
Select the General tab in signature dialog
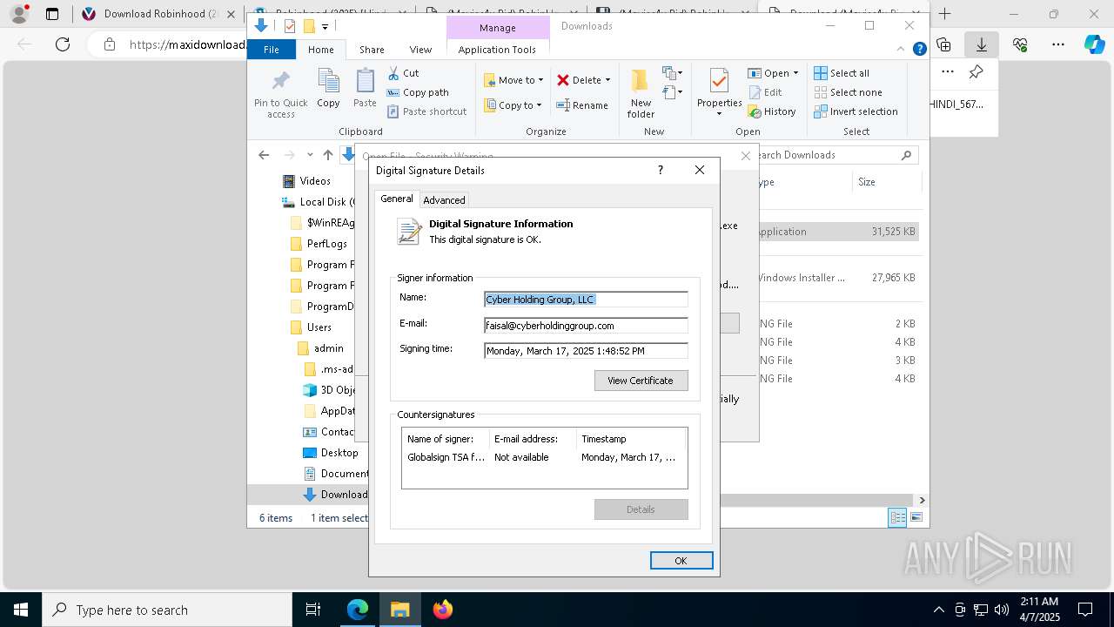(x=397, y=199)
